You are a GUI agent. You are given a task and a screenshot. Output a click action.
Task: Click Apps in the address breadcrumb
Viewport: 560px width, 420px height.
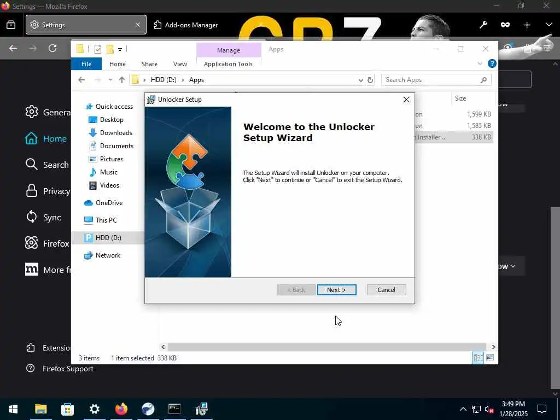(196, 80)
